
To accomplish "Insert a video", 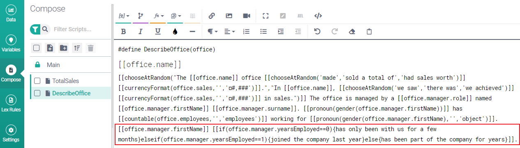I will (246, 16).
